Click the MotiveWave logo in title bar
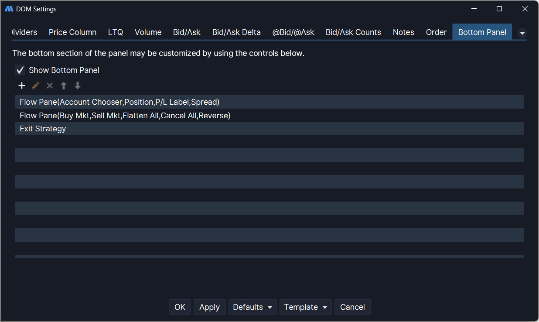Image resolution: width=539 pixels, height=322 pixels. tap(9, 9)
